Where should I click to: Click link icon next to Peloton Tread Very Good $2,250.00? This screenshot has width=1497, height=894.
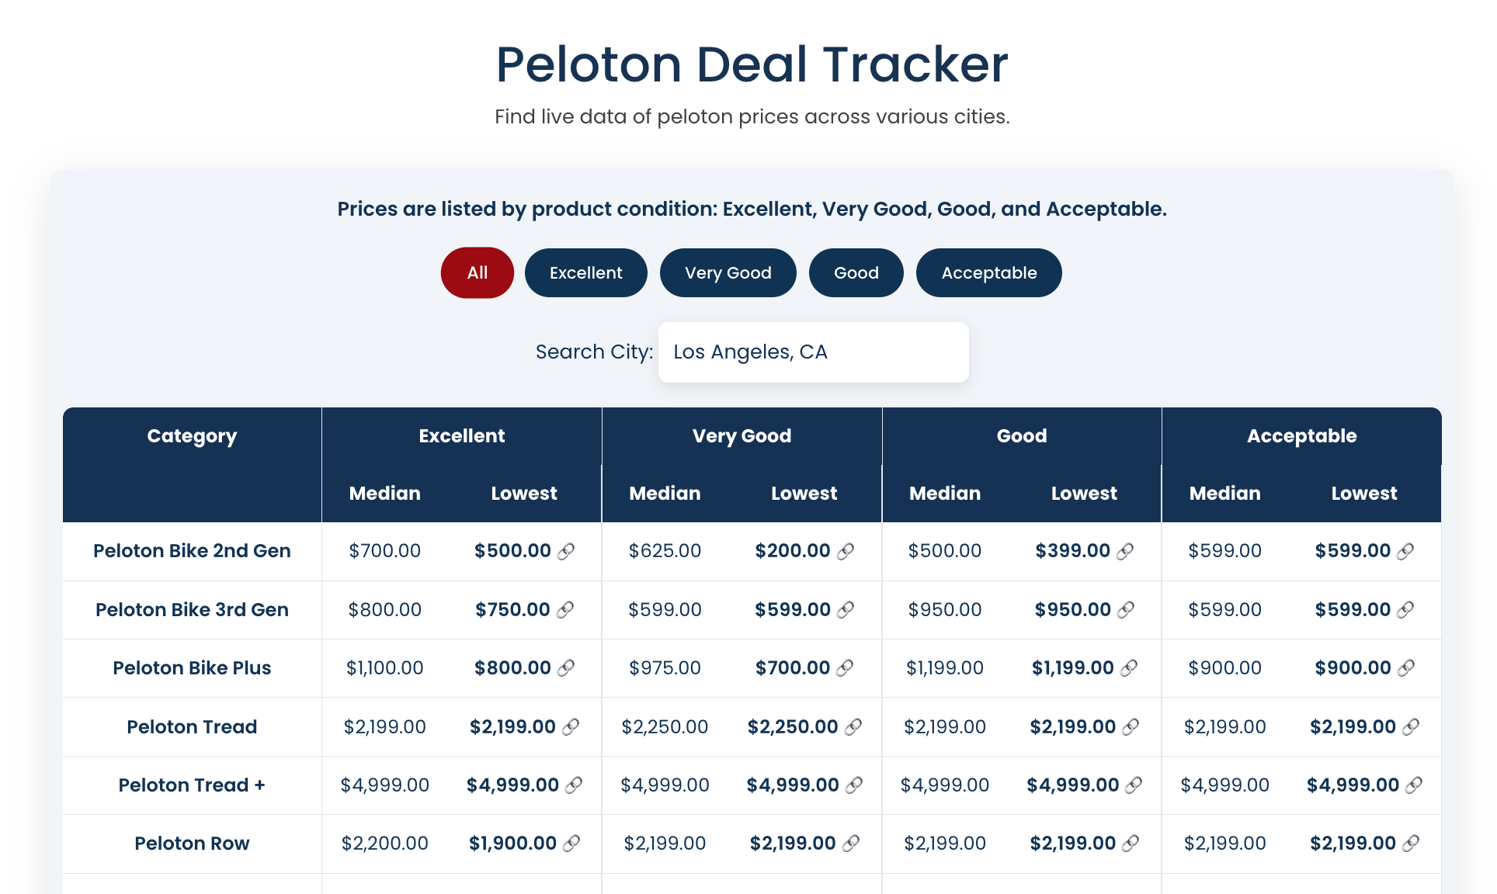click(x=853, y=727)
